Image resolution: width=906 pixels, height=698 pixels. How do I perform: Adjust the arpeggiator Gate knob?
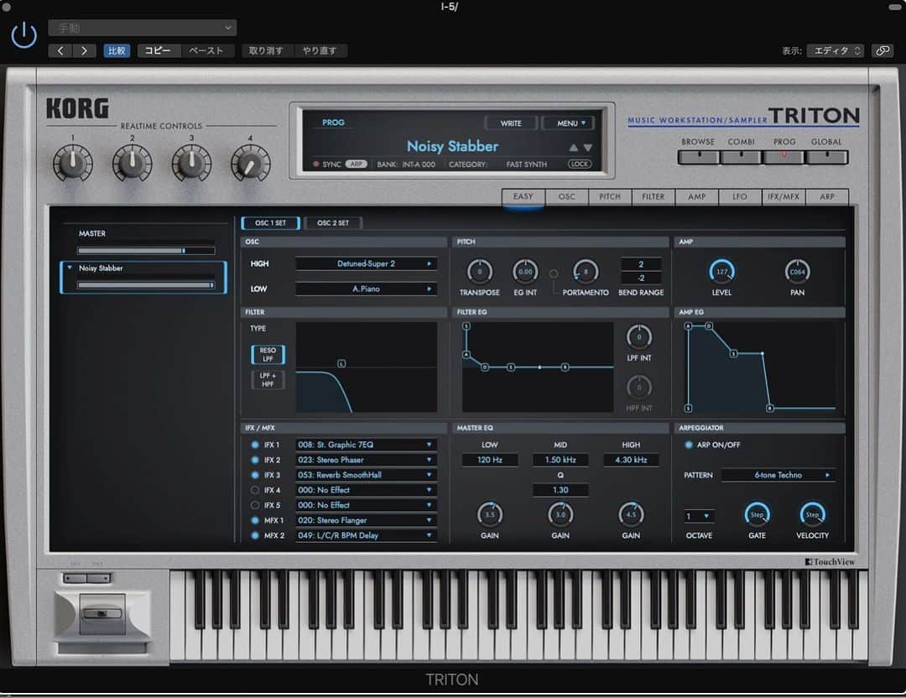[x=757, y=514]
